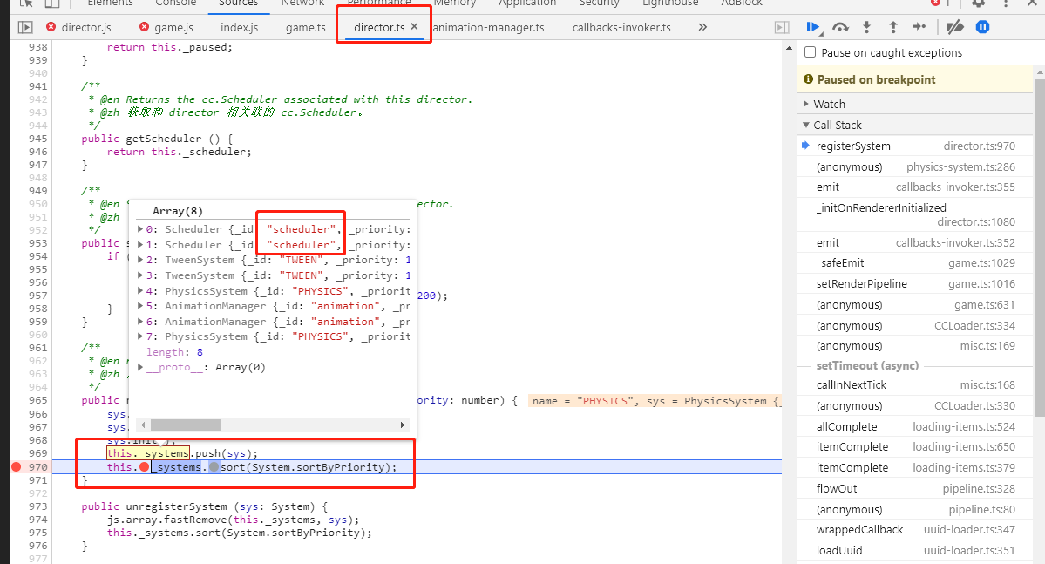Select the _safeEmit frame at game.ts:1029

pyautogui.click(x=916, y=262)
